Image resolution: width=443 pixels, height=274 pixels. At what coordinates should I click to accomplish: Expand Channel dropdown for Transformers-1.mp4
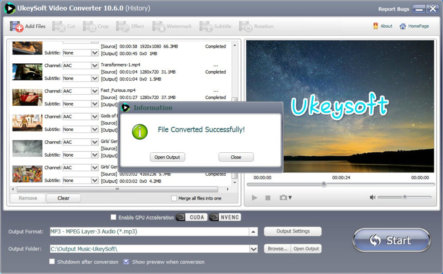click(95, 66)
